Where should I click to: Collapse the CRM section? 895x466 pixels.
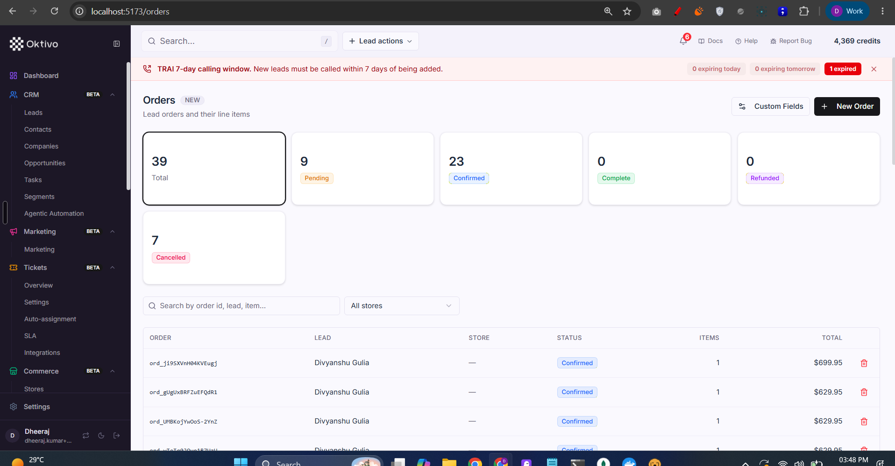[x=113, y=95]
